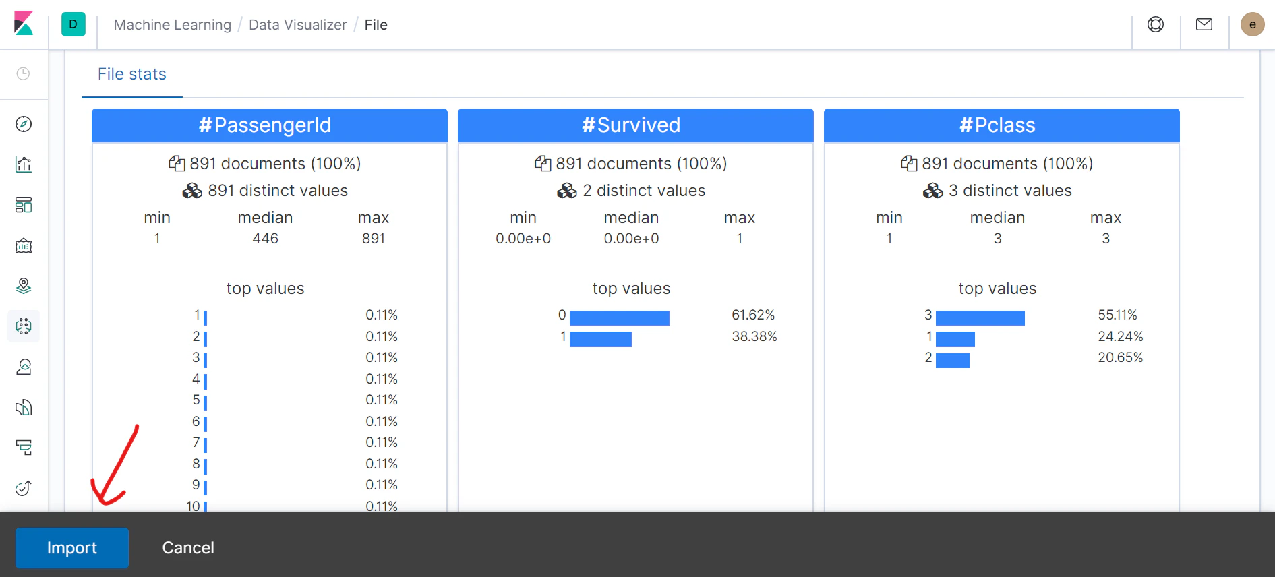This screenshot has width=1275, height=577.
Task: Select the File stats tab
Action: pos(132,74)
